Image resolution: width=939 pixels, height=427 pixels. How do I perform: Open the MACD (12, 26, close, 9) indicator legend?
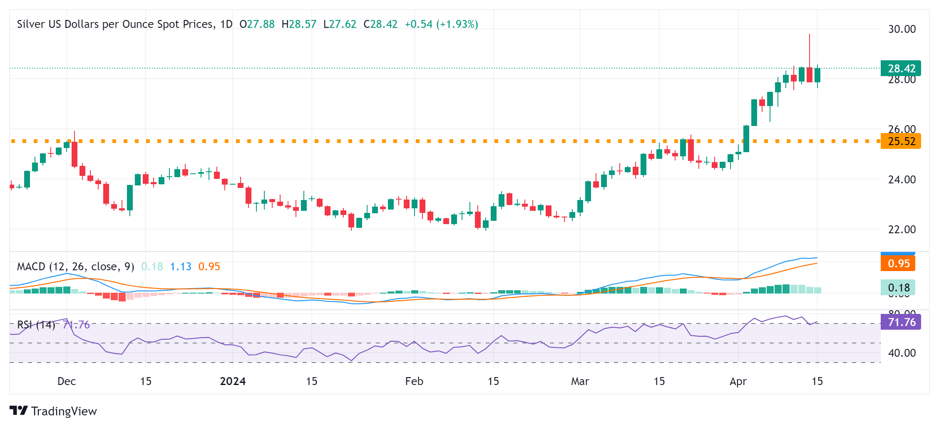coord(75,267)
